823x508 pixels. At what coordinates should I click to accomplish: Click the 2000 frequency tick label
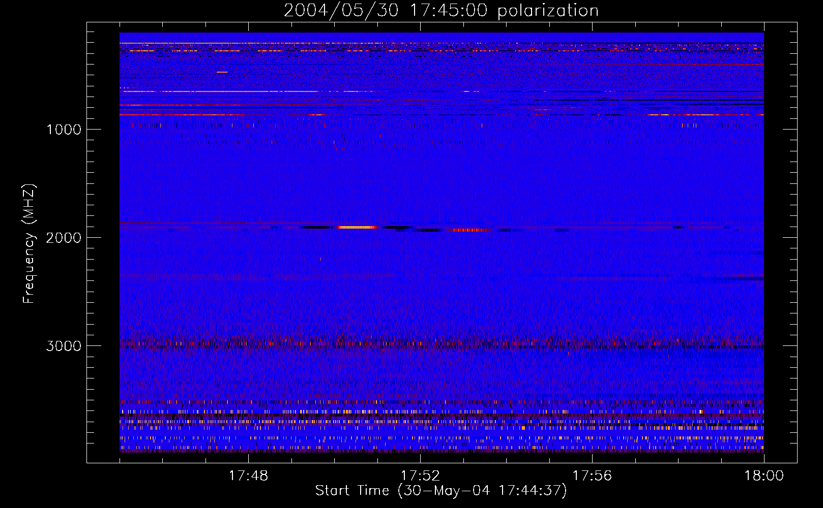(x=64, y=238)
